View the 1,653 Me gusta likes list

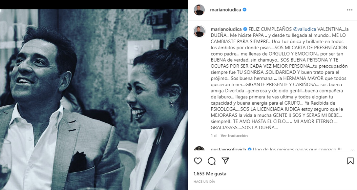click(x=210, y=174)
